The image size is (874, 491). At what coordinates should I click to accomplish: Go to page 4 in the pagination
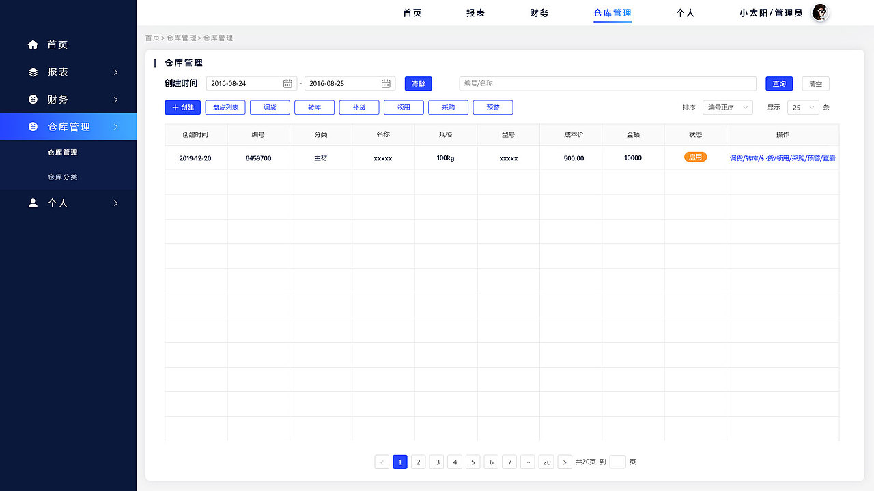tap(455, 462)
